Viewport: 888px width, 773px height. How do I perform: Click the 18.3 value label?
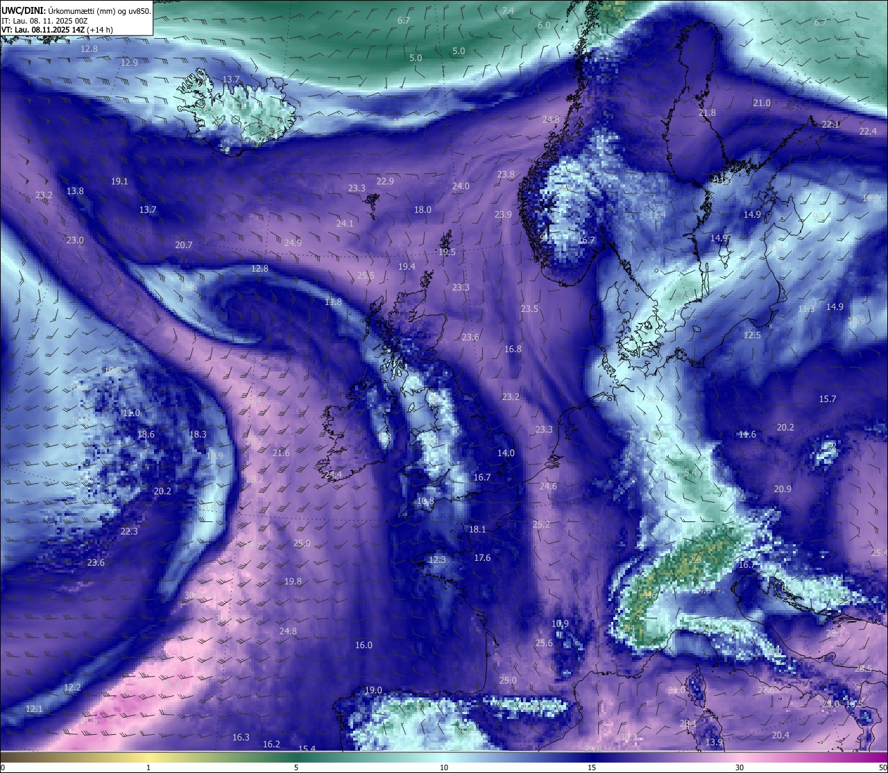click(x=198, y=435)
